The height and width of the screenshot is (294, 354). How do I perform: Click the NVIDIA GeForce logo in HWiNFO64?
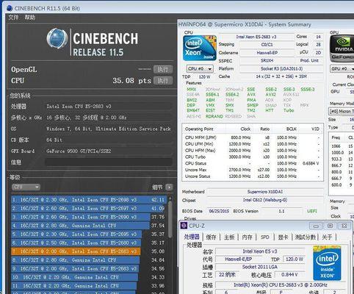click(342, 48)
